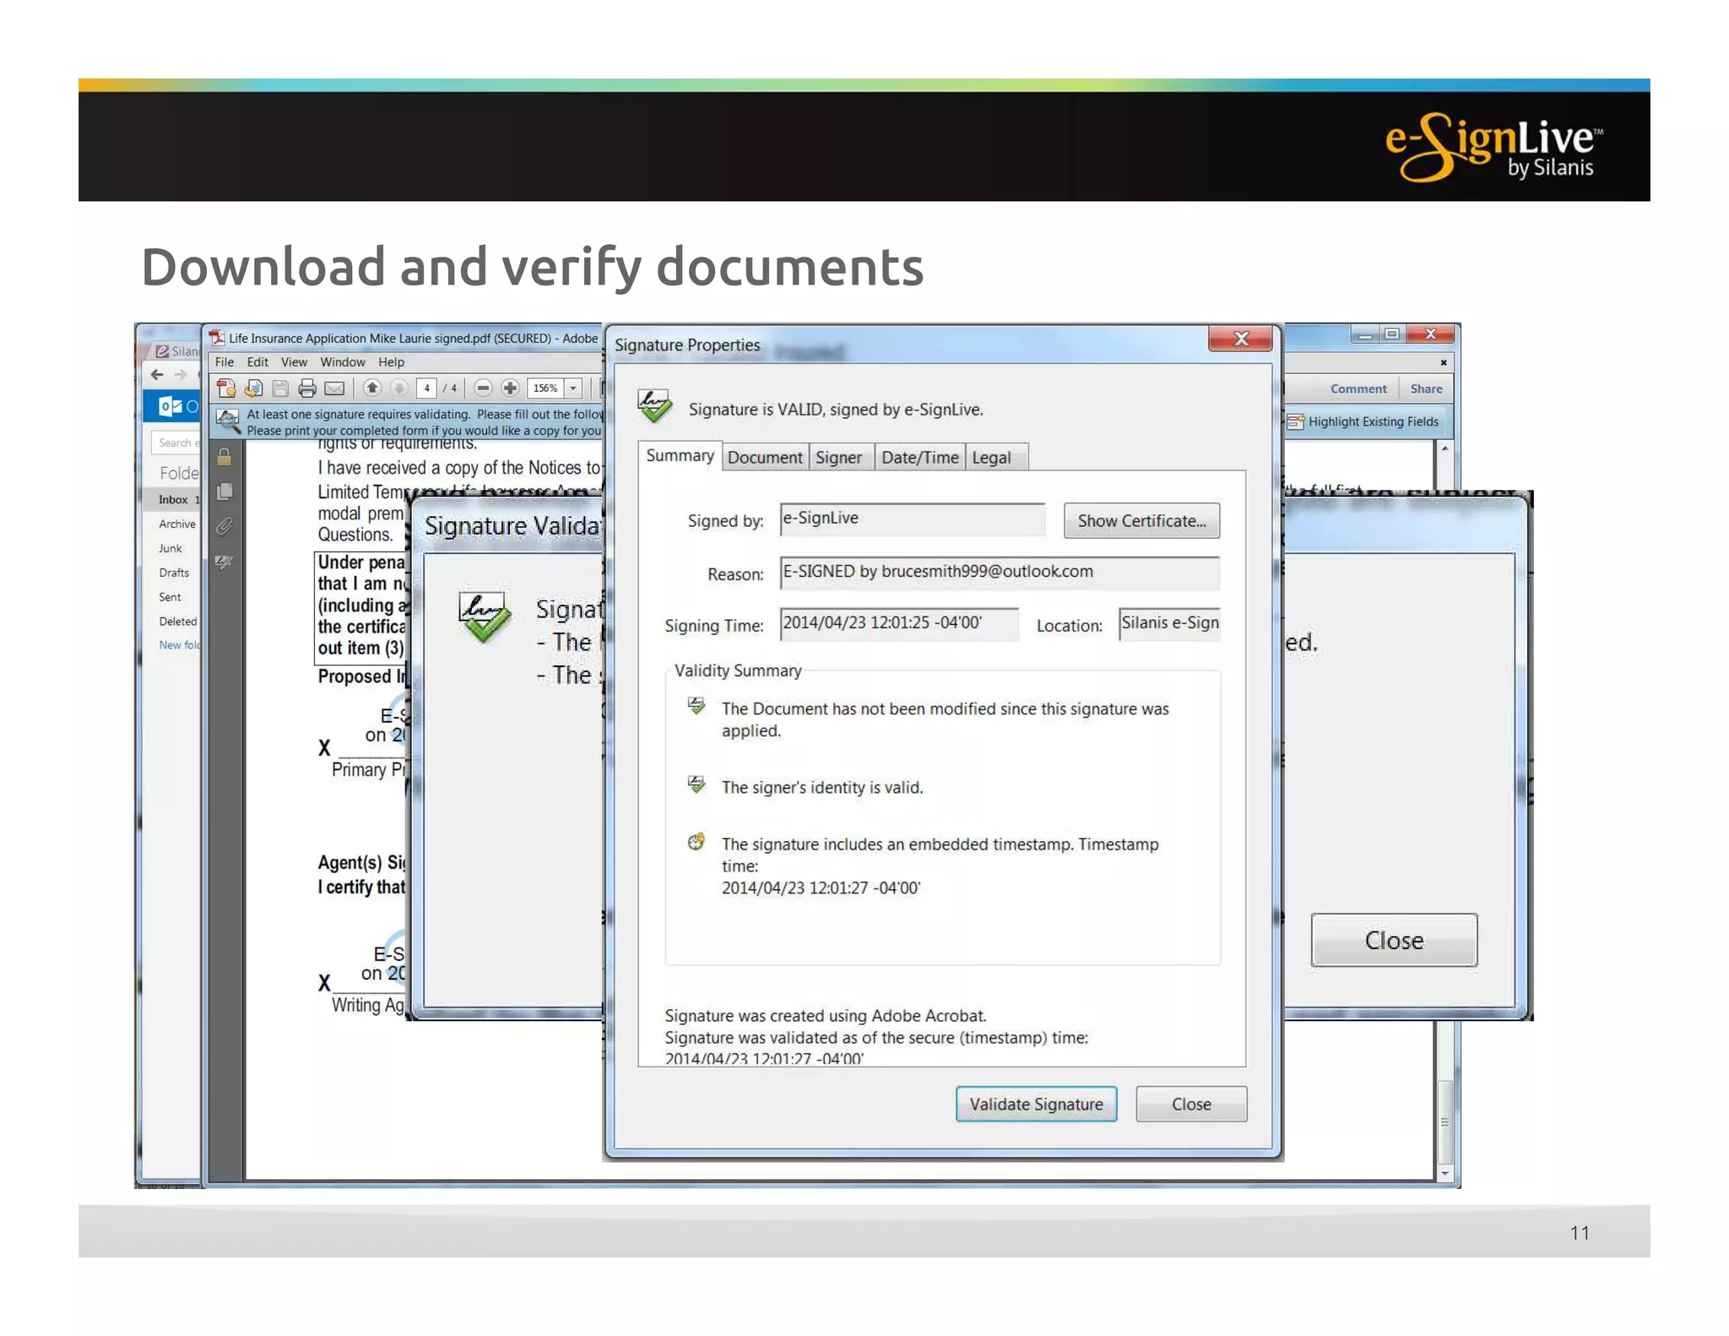Open the signatures panel pen icon

click(225, 562)
